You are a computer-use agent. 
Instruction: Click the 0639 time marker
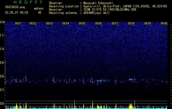coord(148,23)
